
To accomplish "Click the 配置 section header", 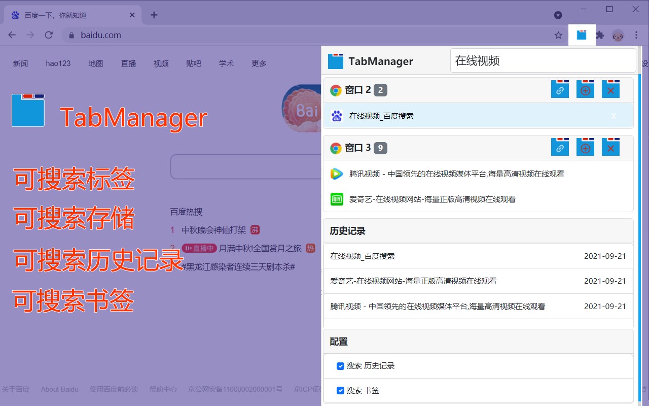I will 478,342.
